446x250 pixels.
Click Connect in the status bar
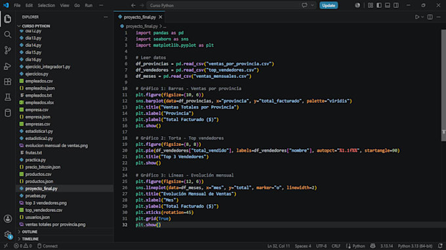coord(47,246)
